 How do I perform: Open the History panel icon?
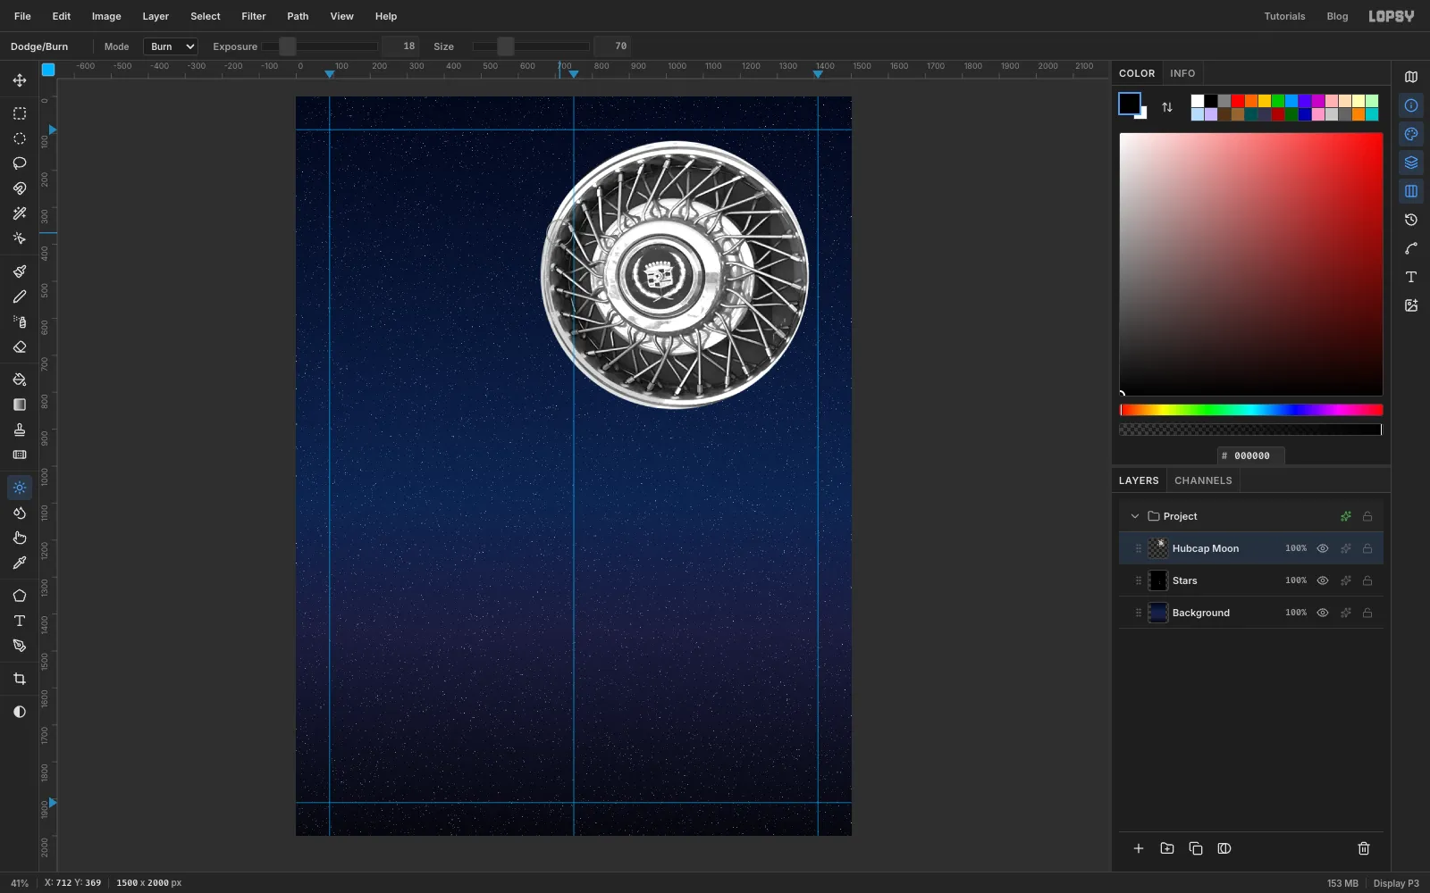pyautogui.click(x=1411, y=220)
